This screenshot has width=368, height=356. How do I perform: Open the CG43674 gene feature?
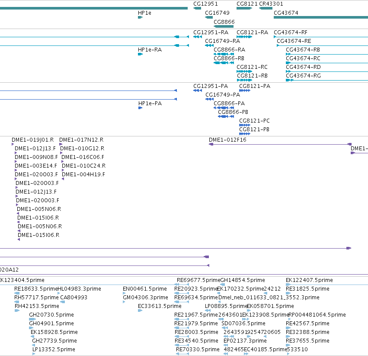point(321,17)
